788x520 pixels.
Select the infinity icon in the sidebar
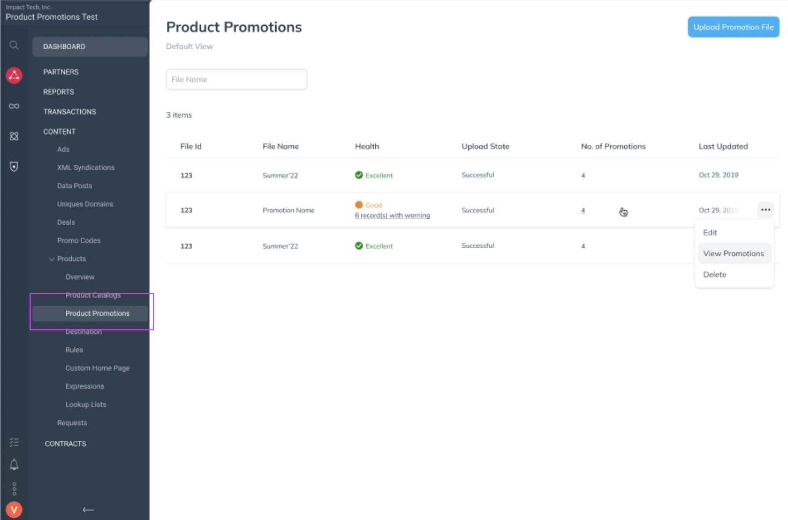click(x=14, y=106)
